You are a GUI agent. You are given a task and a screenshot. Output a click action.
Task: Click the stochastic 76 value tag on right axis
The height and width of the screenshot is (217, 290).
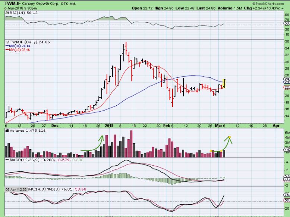287,195
